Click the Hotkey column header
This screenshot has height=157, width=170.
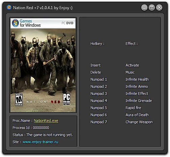pyautogui.click(x=97, y=44)
